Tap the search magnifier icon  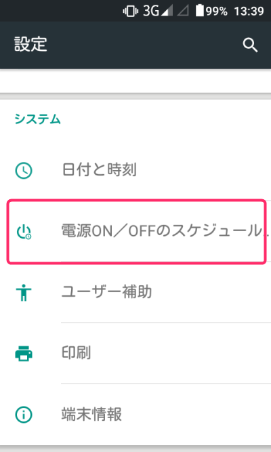click(x=250, y=45)
